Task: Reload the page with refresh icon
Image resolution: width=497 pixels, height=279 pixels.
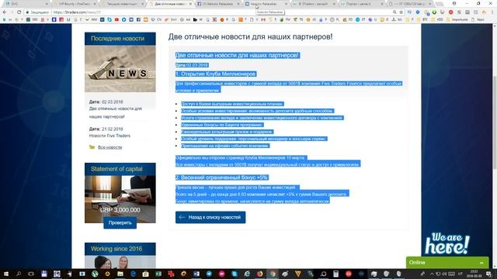Action: [19, 12]
